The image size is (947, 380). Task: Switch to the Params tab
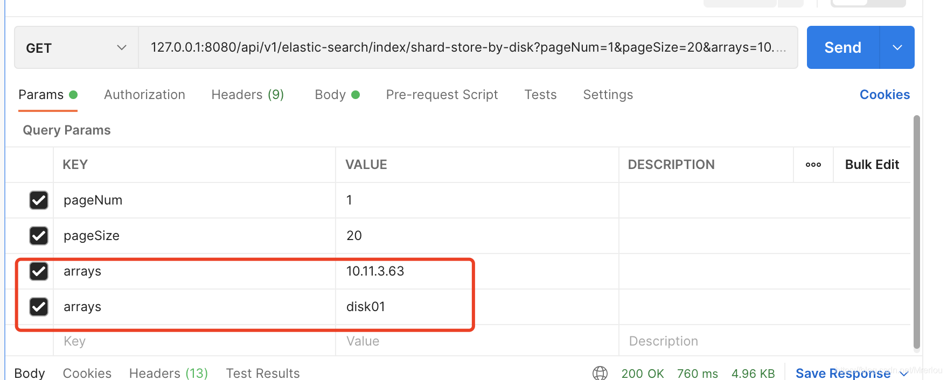[x=48, y=95]
